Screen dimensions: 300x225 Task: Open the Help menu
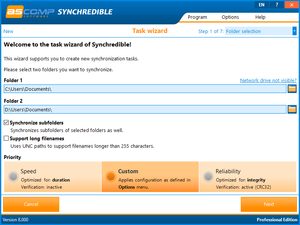[260, 17]
